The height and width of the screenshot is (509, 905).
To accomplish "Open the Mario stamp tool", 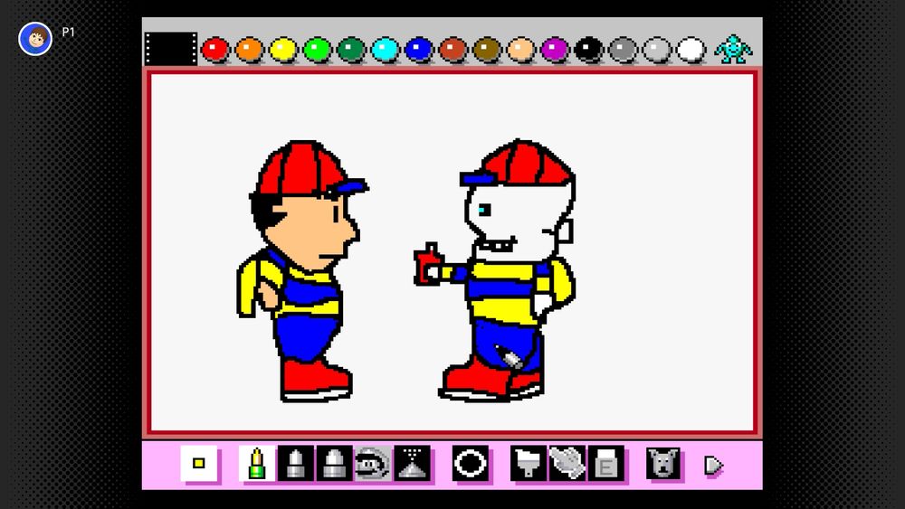I will tap(373, 463).
